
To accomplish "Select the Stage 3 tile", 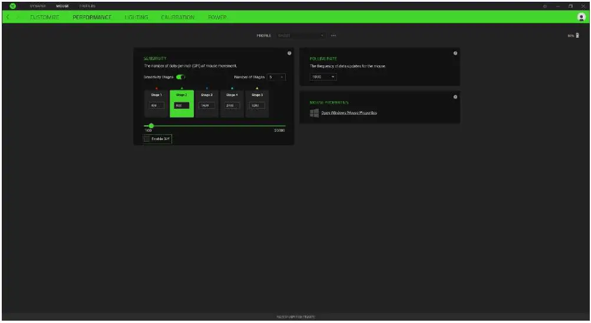I will [207, 104].
